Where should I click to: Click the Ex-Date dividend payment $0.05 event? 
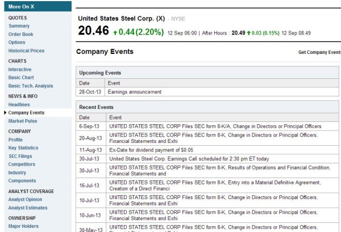(151, 150)
